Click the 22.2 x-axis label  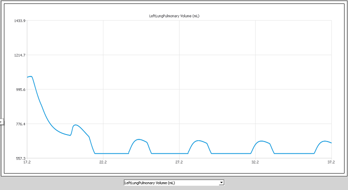pyautogui.click(x=103, y=162)
